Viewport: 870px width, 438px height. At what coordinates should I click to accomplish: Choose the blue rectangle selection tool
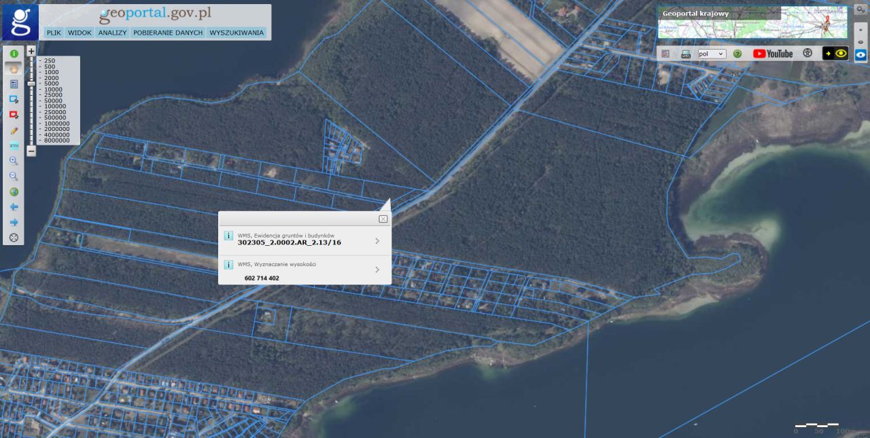(x=14, y=99)
